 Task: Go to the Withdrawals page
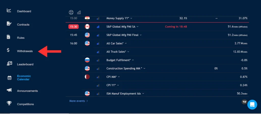(25, 51)
